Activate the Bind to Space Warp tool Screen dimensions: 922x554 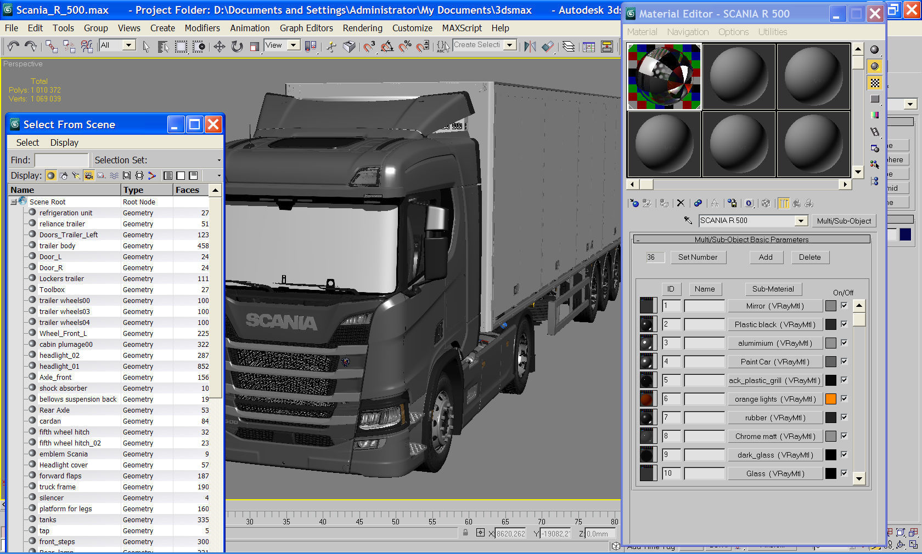(87, 46)
